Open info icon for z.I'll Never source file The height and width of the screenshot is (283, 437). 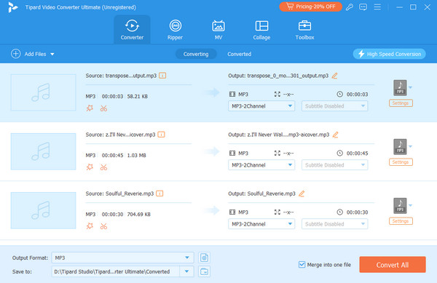[x=161, y=135]
